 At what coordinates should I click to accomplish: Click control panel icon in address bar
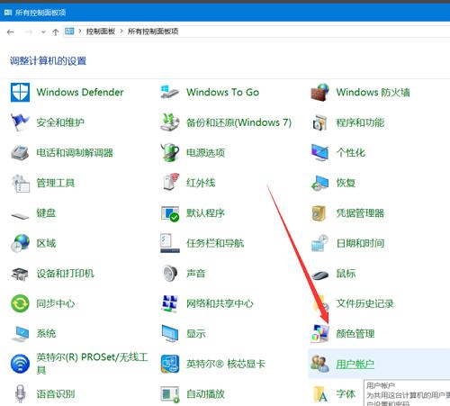click(69, 31)
